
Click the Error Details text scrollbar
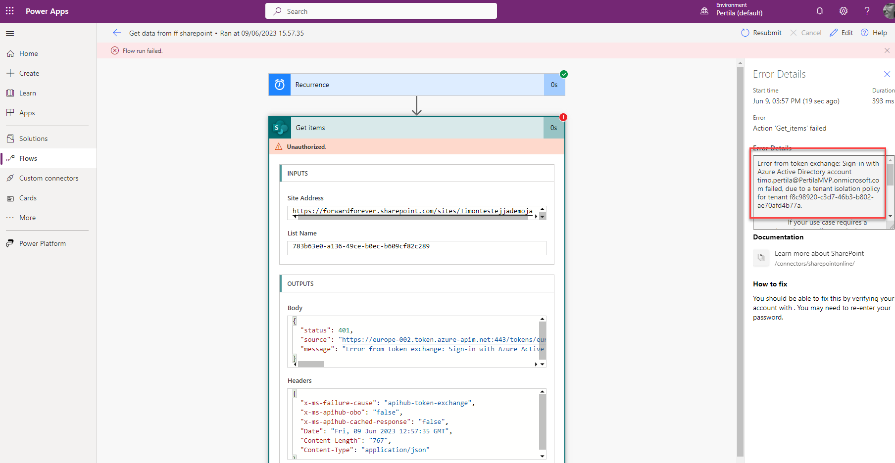pyautogui.click(x=890, y=175)
